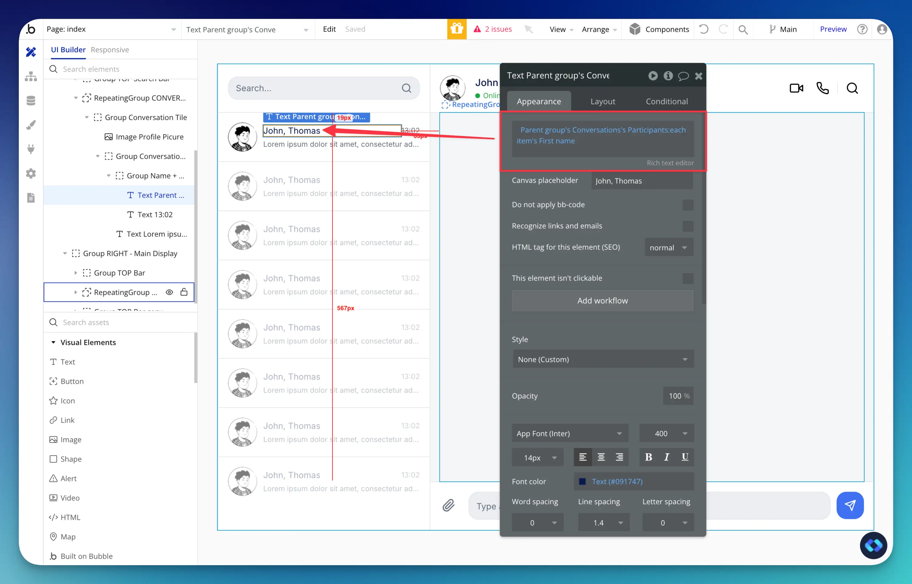The image size is (912, 584).
Task: Click the conversation search icon at right
Action: (x=852, y=88)
